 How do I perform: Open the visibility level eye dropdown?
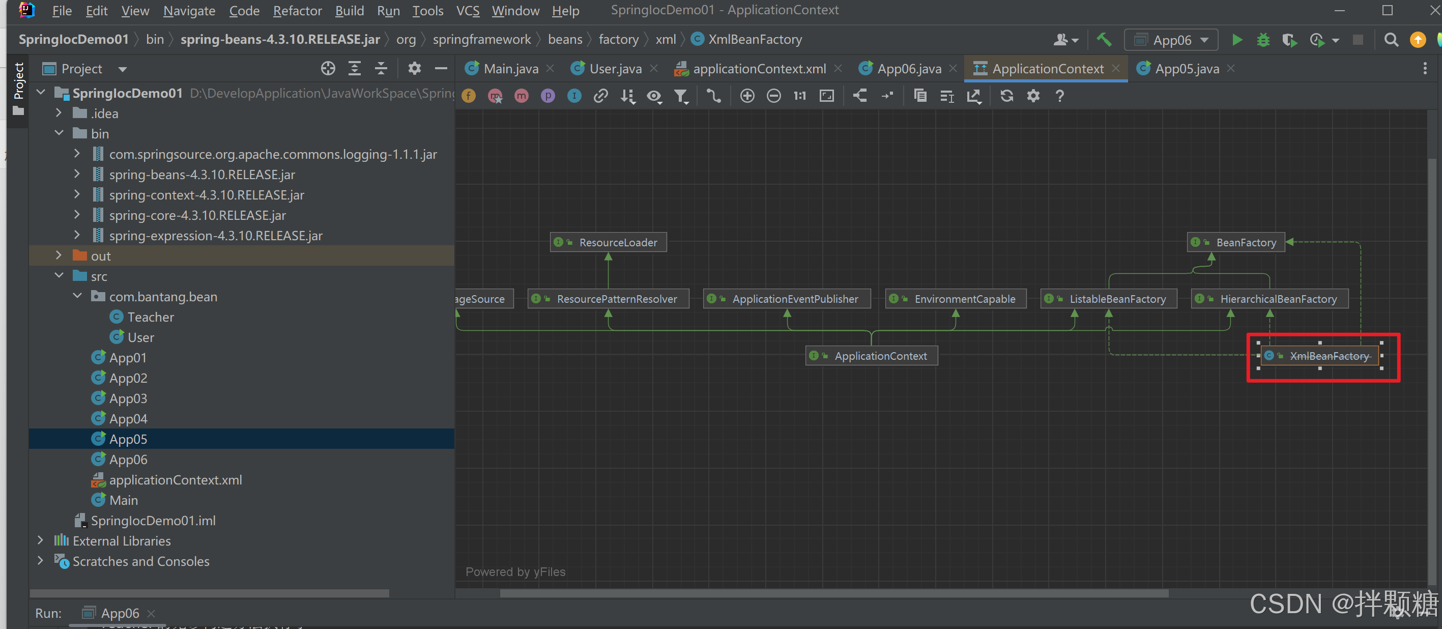(x=654, y=96)
